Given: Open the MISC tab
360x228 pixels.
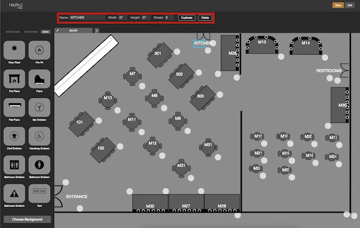Looking at the screenshot, I should [46, 32].
